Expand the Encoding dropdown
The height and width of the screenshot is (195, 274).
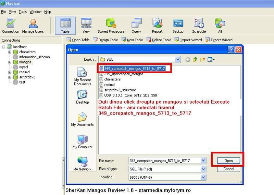[203, 177]
